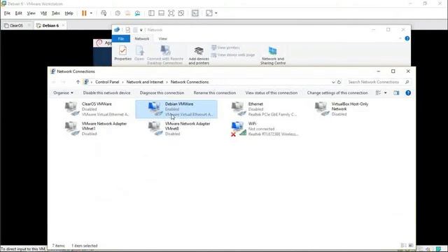This screenshot has height=252, width=448.
Task: Click the Network Connections help icon
Action: click(x=408, y=93)
